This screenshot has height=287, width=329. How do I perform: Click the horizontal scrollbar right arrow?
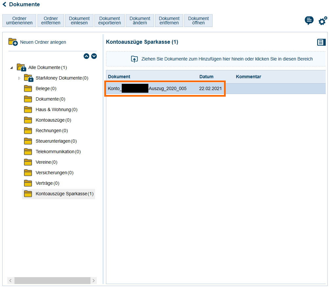pyautogui.click(x=94, y=280)
